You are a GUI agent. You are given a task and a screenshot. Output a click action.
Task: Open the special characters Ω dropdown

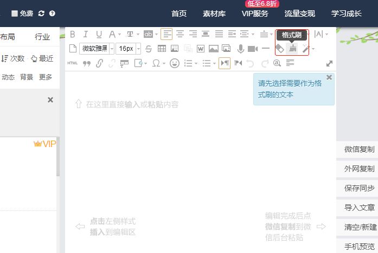[x=158, y=63]
